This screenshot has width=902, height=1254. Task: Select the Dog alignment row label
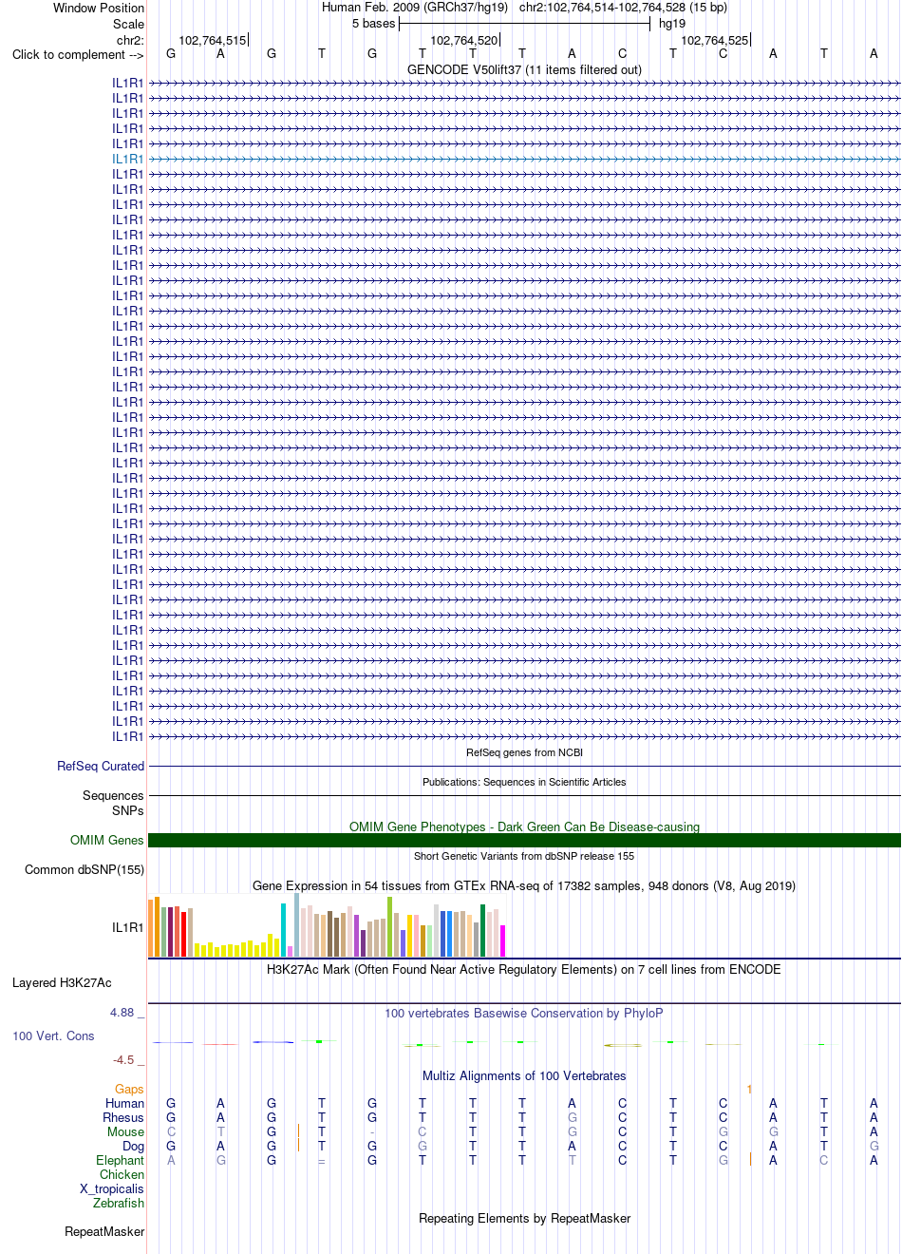pyautogui.click(x=134, y=1146)
